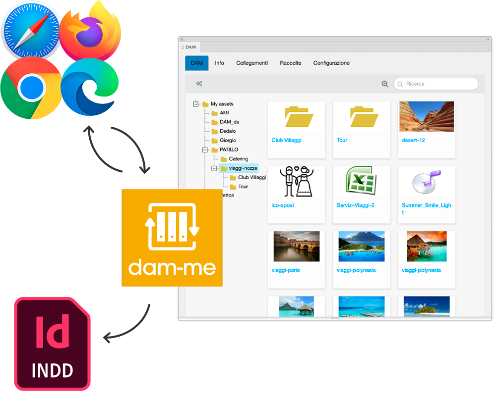Click the DAM_de folder in tree

click(x=226, y=122)
